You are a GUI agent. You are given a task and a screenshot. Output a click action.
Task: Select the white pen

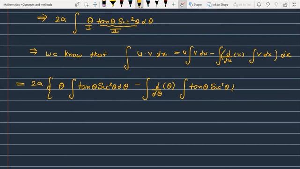coord(157,4)
